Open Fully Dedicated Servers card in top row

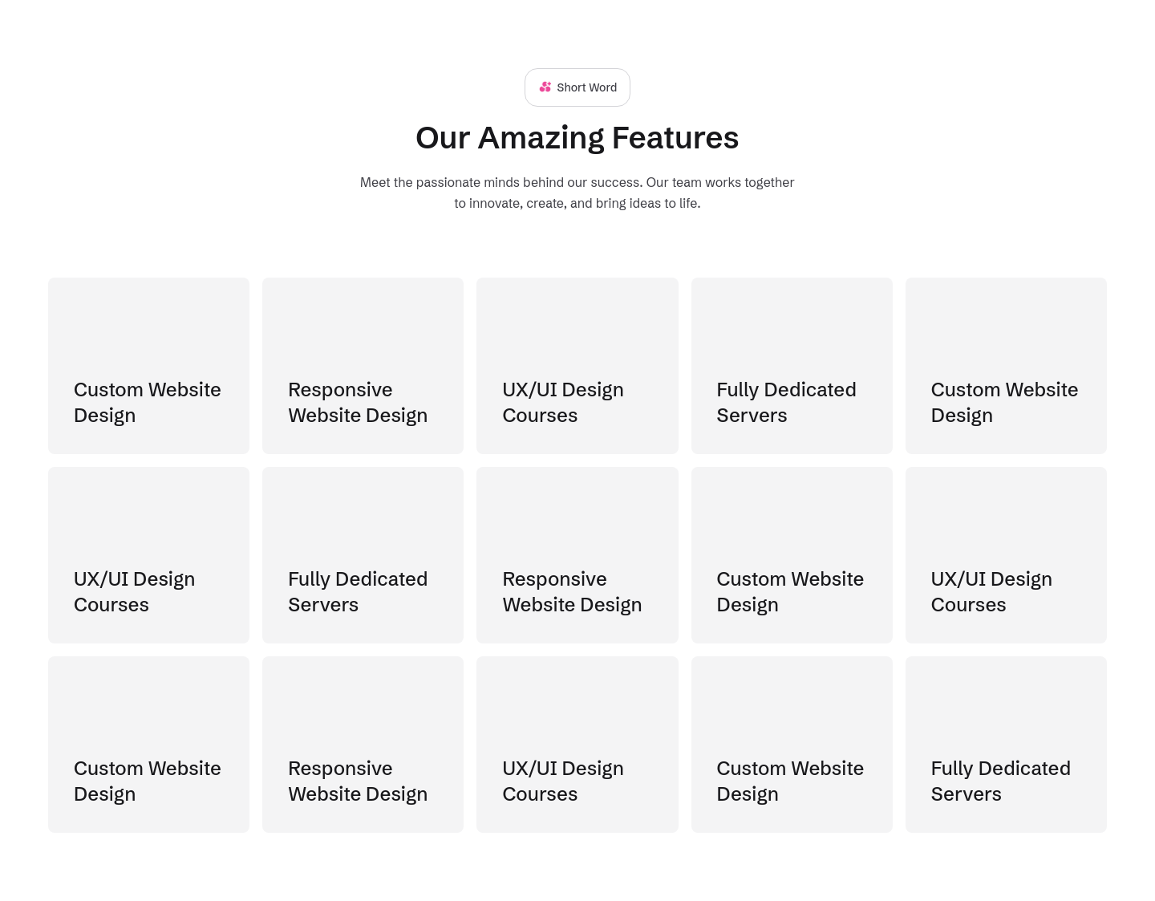click(x=792, y=366)
